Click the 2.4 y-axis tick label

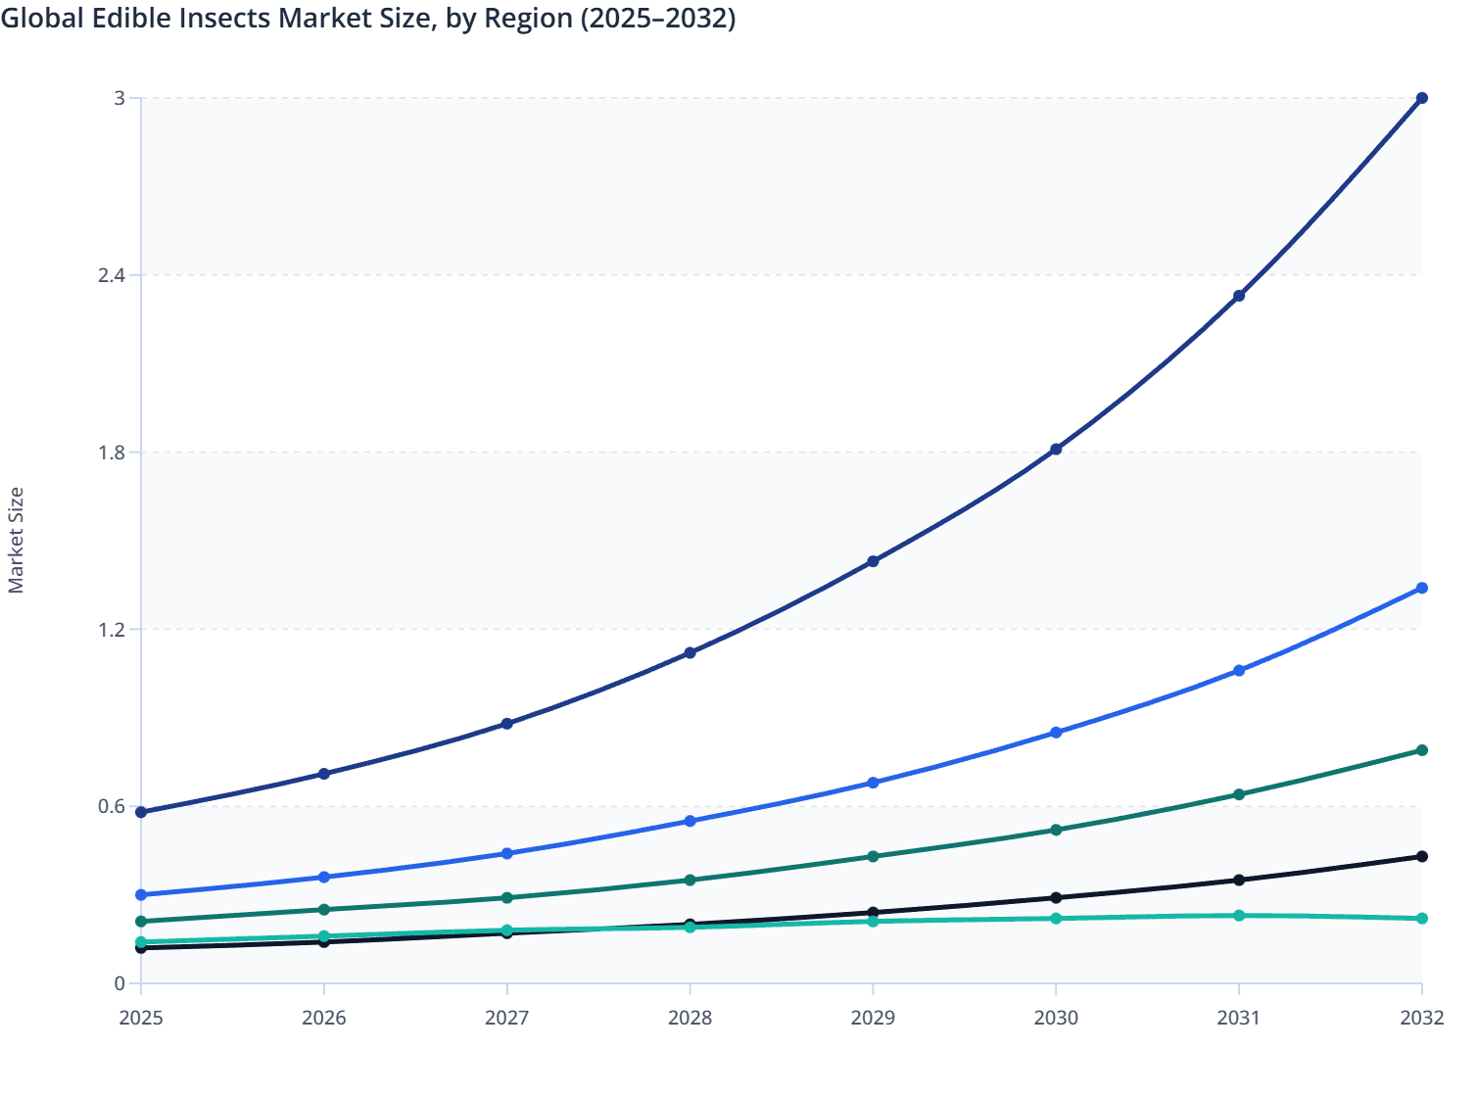click(x=112, y=275)
